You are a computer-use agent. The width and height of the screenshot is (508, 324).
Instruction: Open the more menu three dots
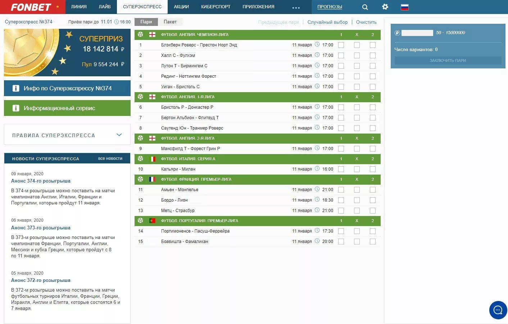pyautogui.click(x=296, y=8)
